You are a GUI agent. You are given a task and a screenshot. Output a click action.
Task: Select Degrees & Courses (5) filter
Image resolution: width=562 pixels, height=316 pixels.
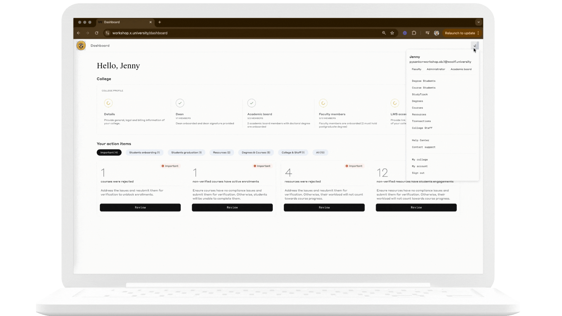click(256, 152)
